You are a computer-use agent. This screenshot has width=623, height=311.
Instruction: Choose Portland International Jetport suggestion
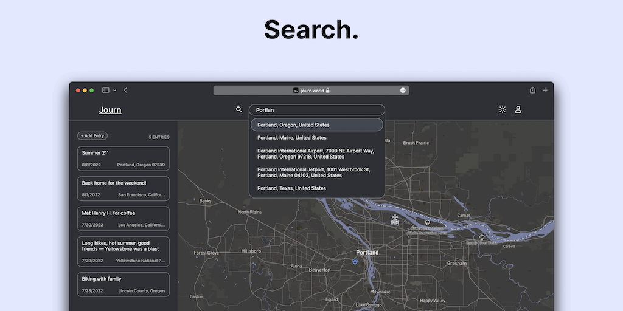pos(316,172)
